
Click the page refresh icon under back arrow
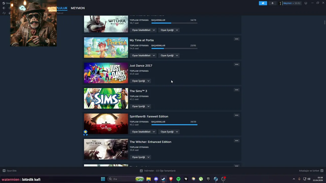(x=4, y=13)
